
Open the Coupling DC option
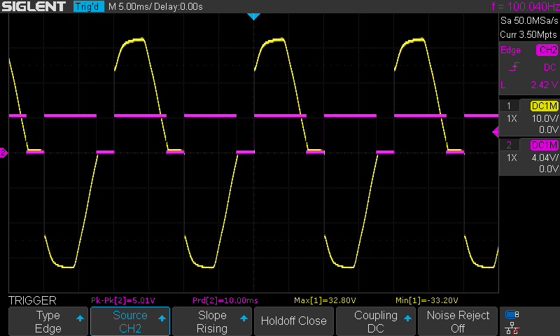point(376,321)
